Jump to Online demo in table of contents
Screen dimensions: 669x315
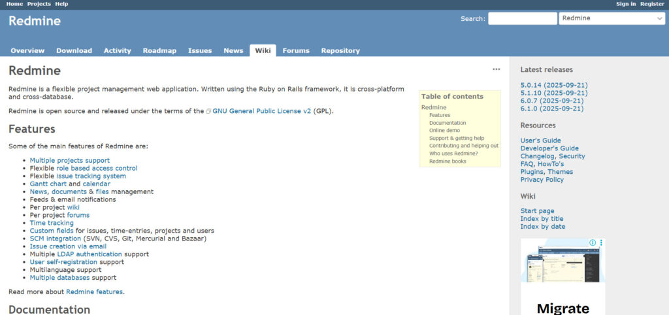point(444,131)
